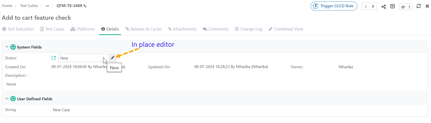Click the Status field showing New
This screenshot has height=123, width=431.
pos(84,58)
